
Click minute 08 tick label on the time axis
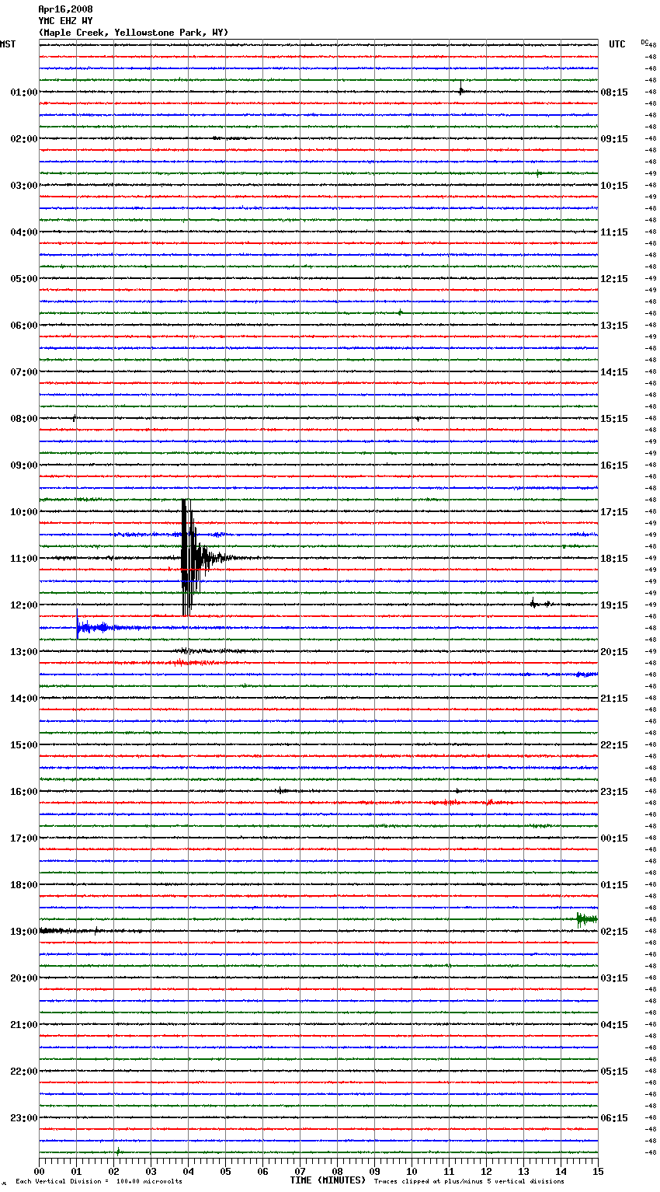[x=337, y=1171]
